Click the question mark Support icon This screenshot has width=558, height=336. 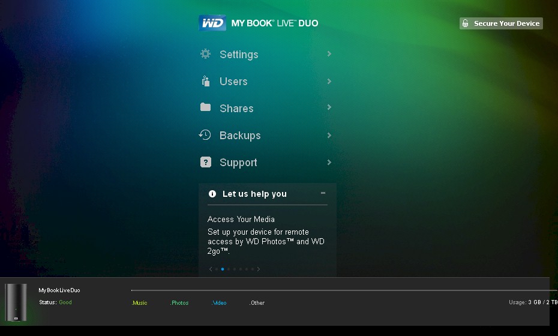(x=206, y=163)
